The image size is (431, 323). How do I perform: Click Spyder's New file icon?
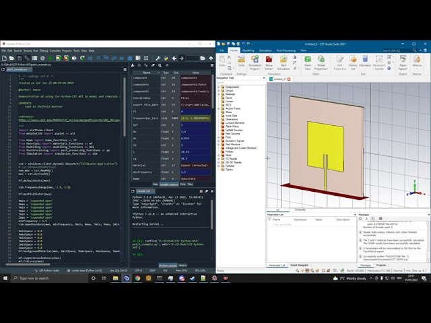tap(4, 59)
